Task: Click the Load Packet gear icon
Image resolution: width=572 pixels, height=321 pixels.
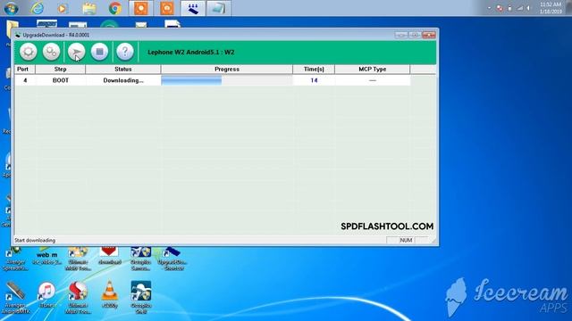Action: point(28,52)
